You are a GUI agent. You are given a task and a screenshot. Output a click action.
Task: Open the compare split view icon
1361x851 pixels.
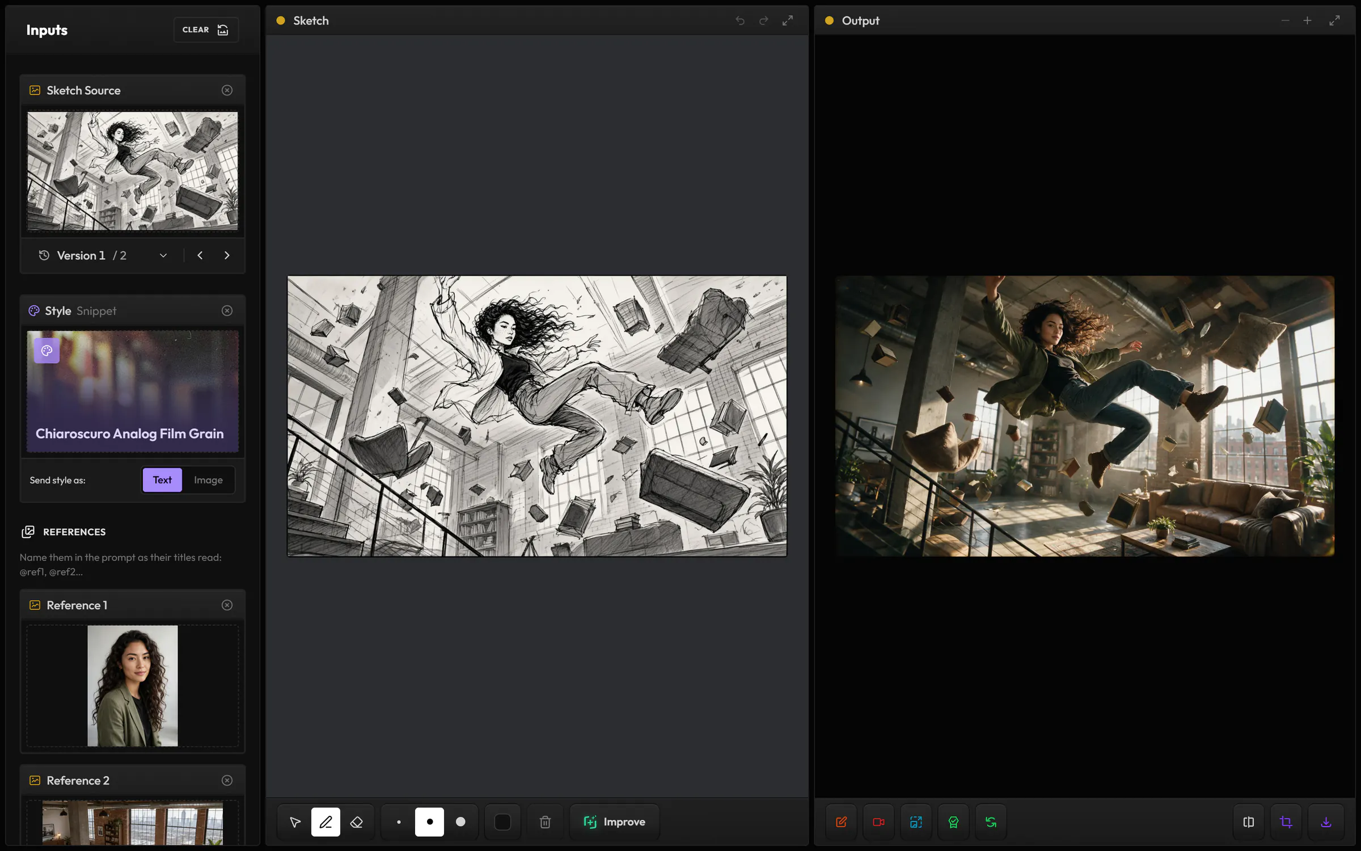(1249, 821)
